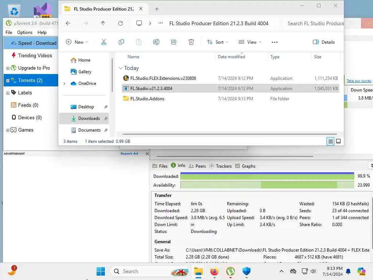
Task: Switch to large thumbnails view icon in status bar
Action: tap(338, 141)
